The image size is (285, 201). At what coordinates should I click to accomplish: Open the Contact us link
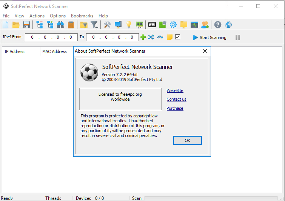tap(176, 99)
